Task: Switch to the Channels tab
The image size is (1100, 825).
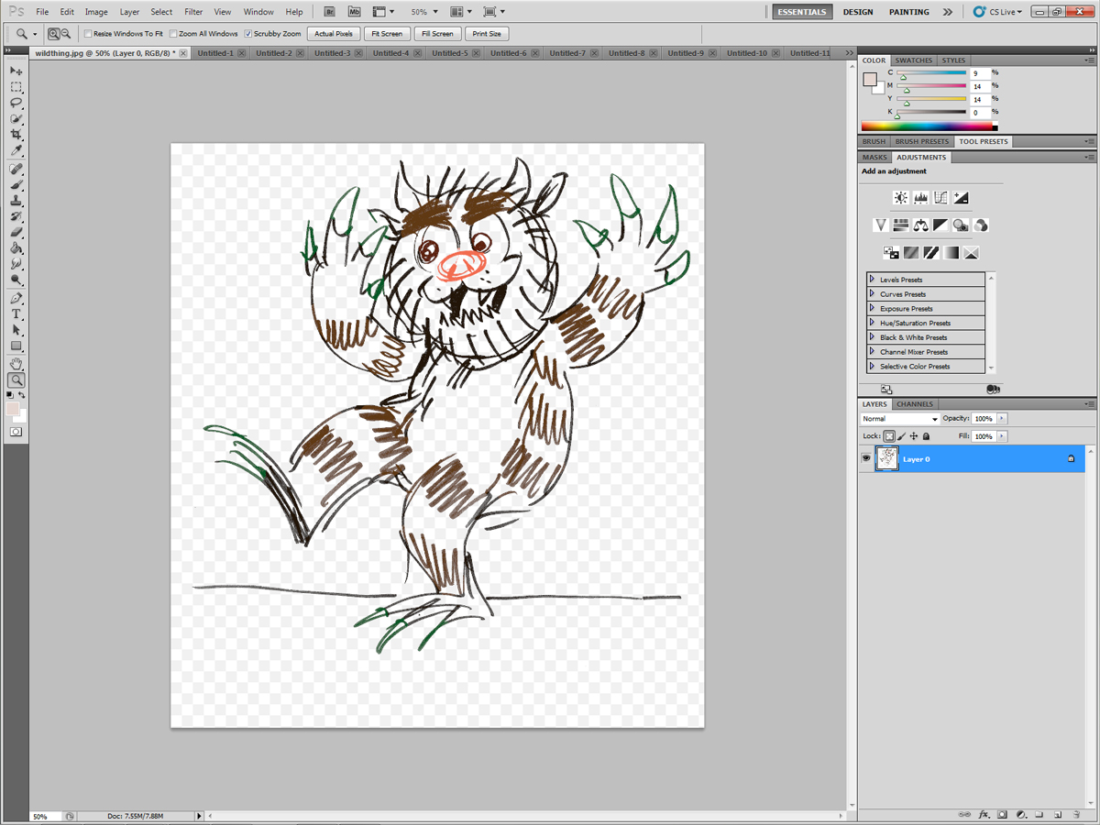Action: [x=915, y=403]
